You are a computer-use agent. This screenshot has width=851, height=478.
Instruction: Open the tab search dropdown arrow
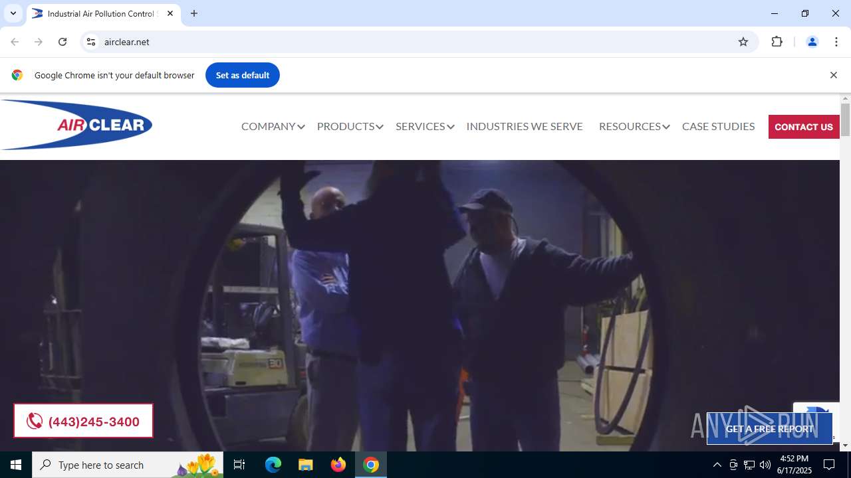point(13,13)
